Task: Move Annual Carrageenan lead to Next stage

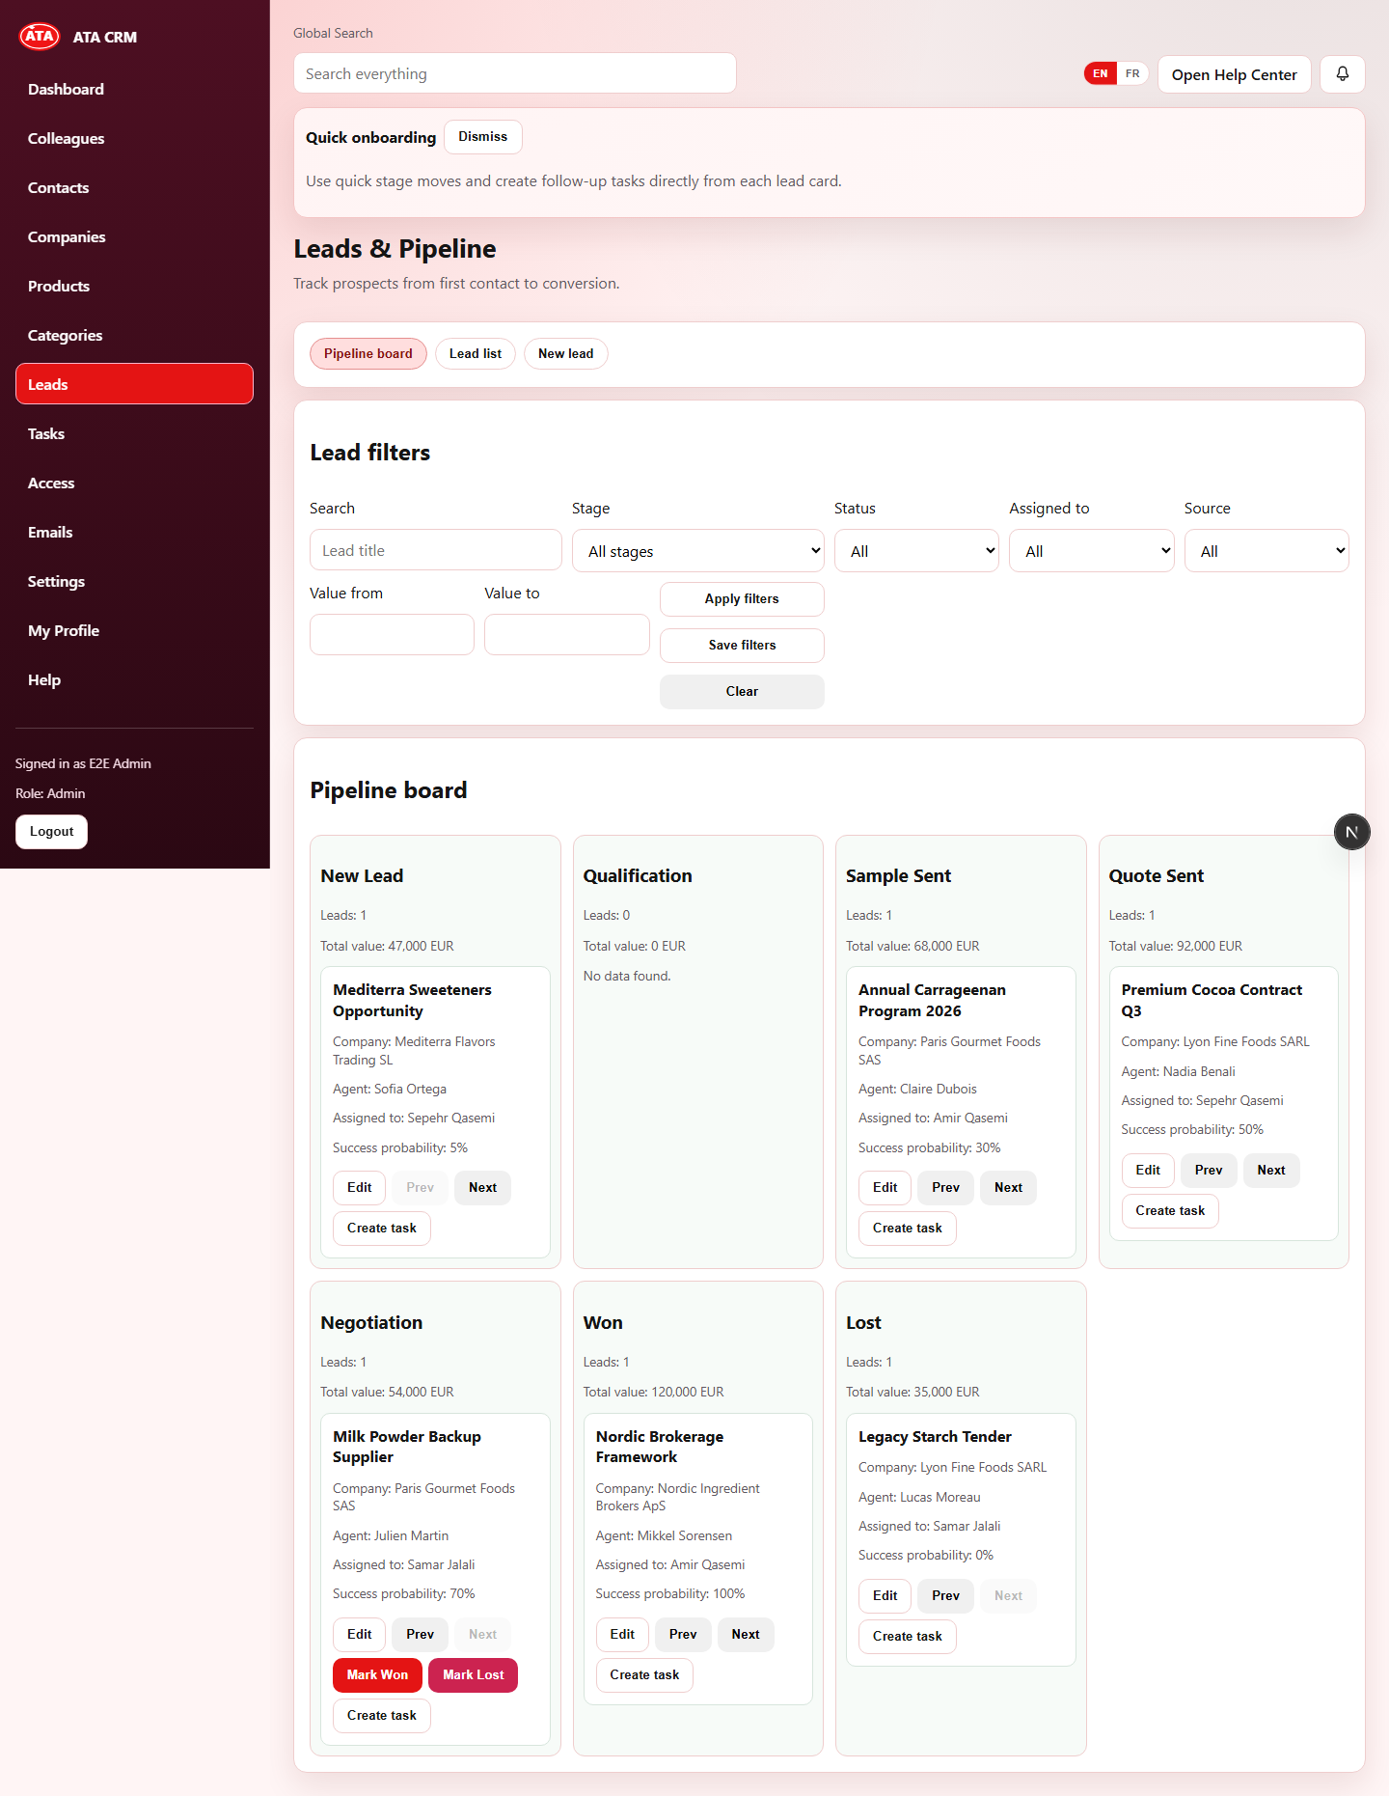Action: pos(1008,1188)
